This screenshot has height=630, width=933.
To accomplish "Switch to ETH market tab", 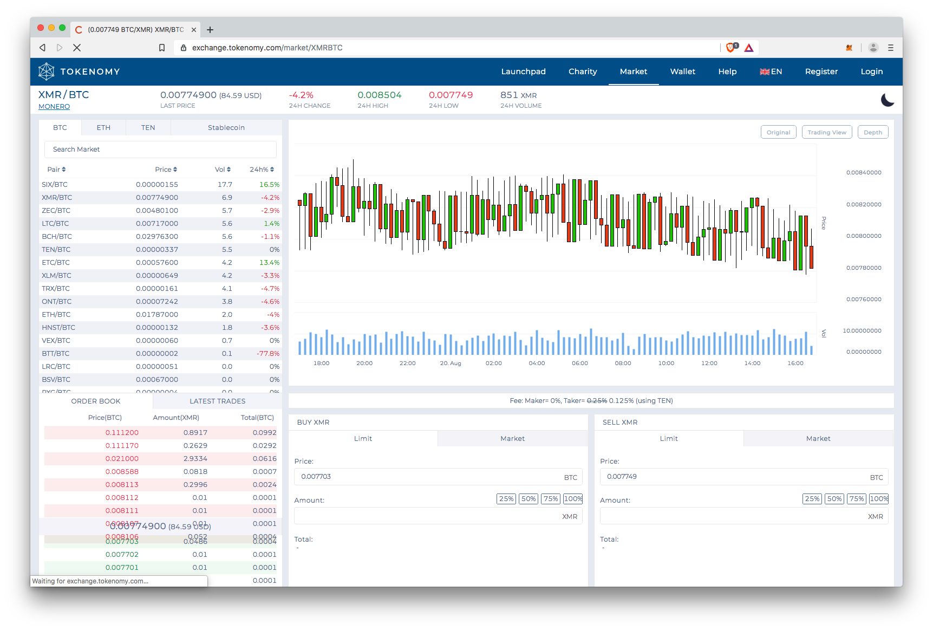I will [103, 128].
